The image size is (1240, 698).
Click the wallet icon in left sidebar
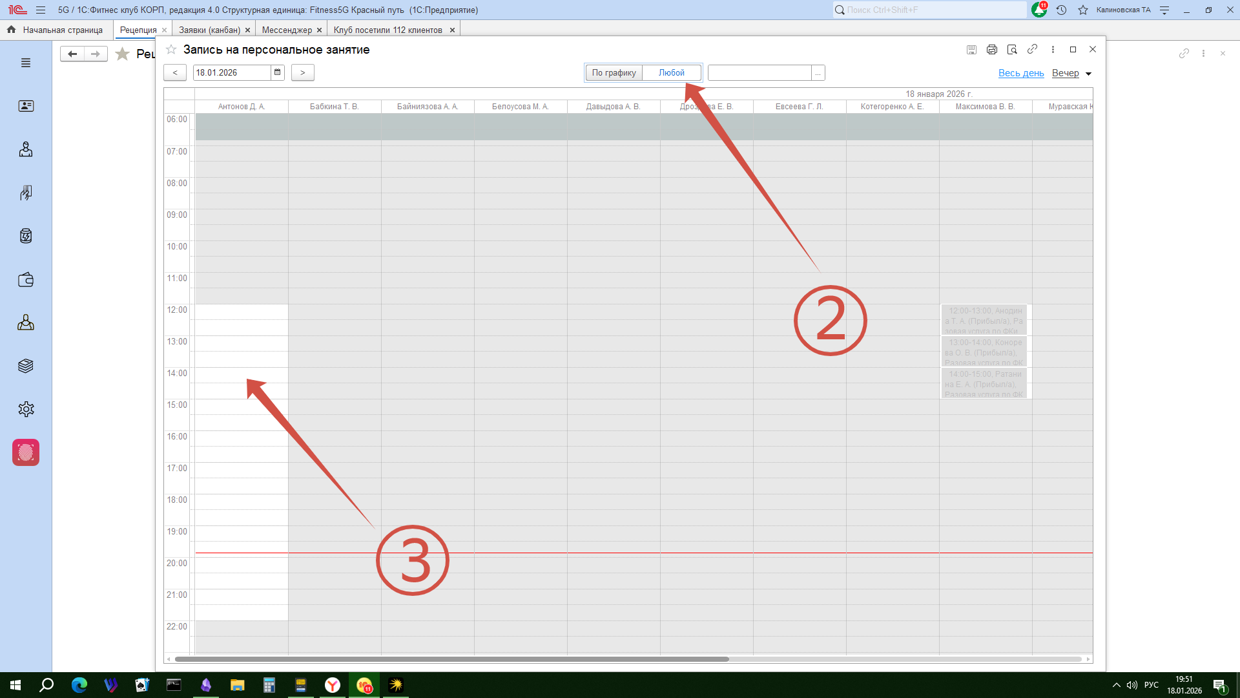pos(26,280)
